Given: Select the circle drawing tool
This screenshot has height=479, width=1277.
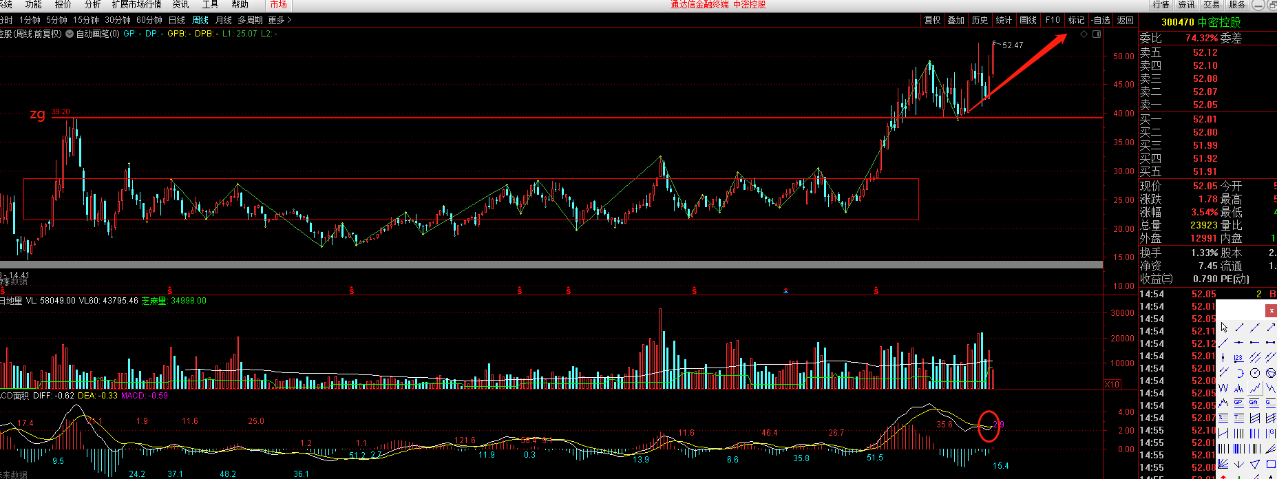Looking at the screenshot, I should 1255,372.
